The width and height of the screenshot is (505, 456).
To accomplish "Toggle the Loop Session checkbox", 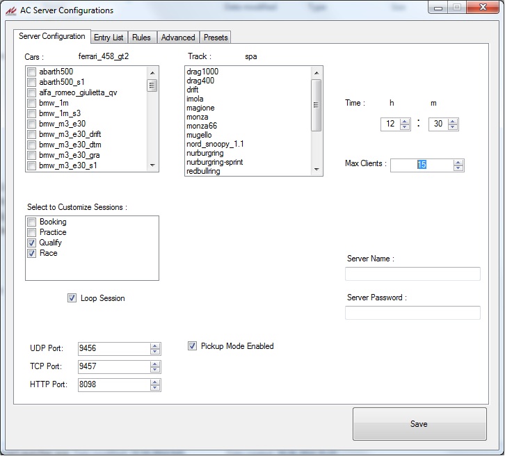I will 72,298.
